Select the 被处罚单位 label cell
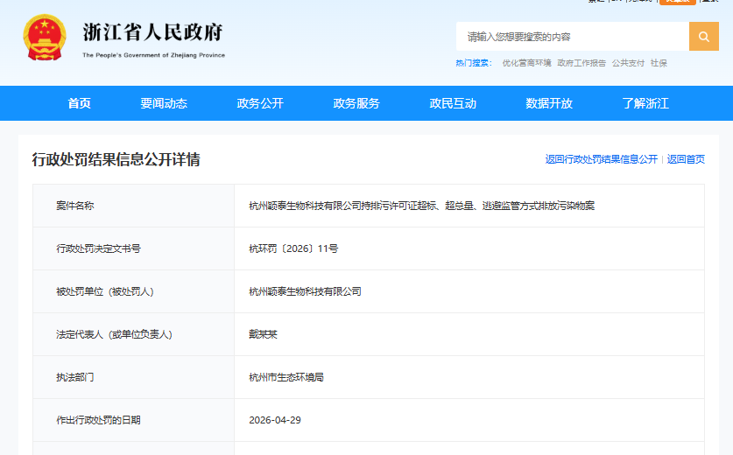 (x=134, y=291)
